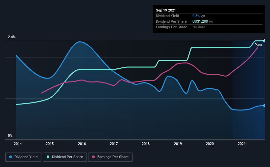Select the Dividend Yield endpoint marker
This screenshot has width=270, height=167.
pos(264,106)
